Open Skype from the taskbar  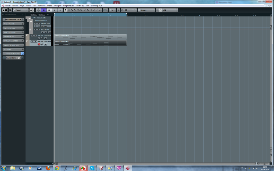pos(92,168)
